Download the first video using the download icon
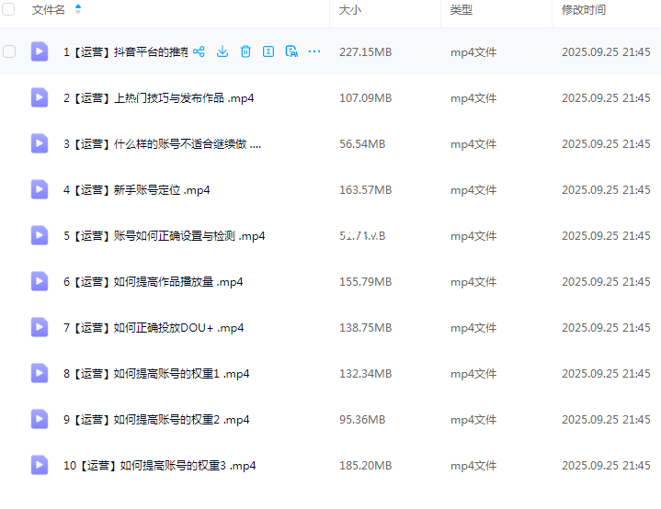The image size is (661, 509). (222, 52)
